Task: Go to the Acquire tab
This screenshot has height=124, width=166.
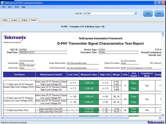Action: pos(14,20)
